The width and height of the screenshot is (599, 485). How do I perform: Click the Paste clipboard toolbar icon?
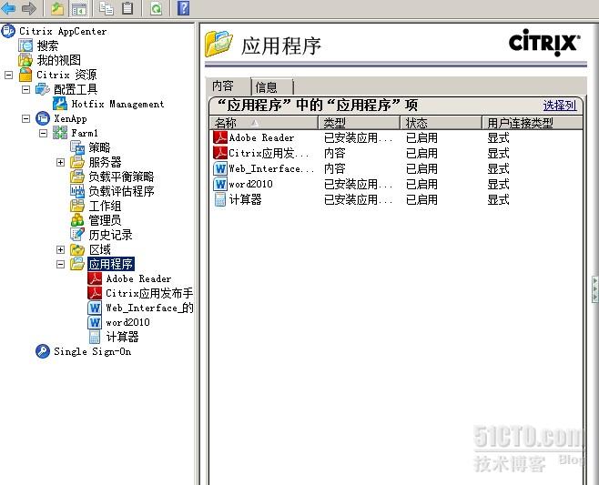(x=127, y=7)
